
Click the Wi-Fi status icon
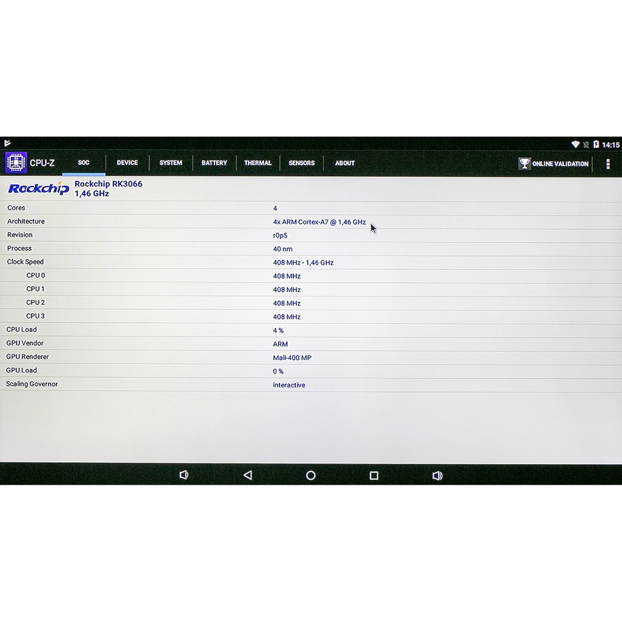tap(575, 145)
